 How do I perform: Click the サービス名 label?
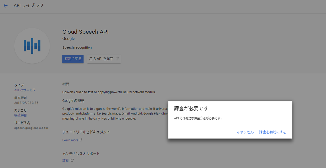(x=22, y=123)
